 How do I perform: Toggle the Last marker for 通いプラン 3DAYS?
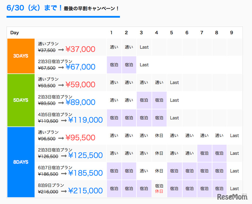tap(144, 47)
